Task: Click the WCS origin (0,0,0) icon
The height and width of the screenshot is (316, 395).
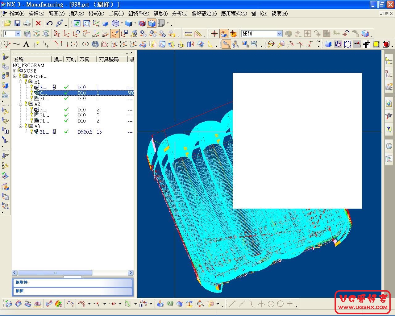Action: click(x=95, y=34)
